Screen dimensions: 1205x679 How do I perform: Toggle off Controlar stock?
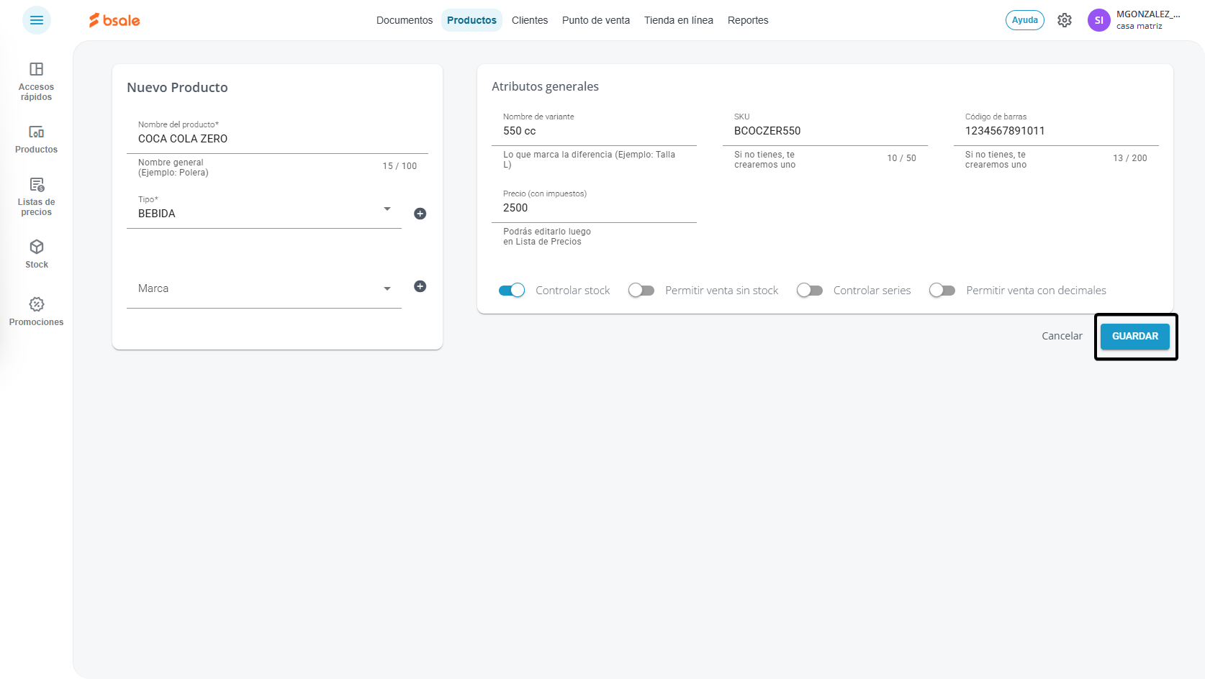512,291
